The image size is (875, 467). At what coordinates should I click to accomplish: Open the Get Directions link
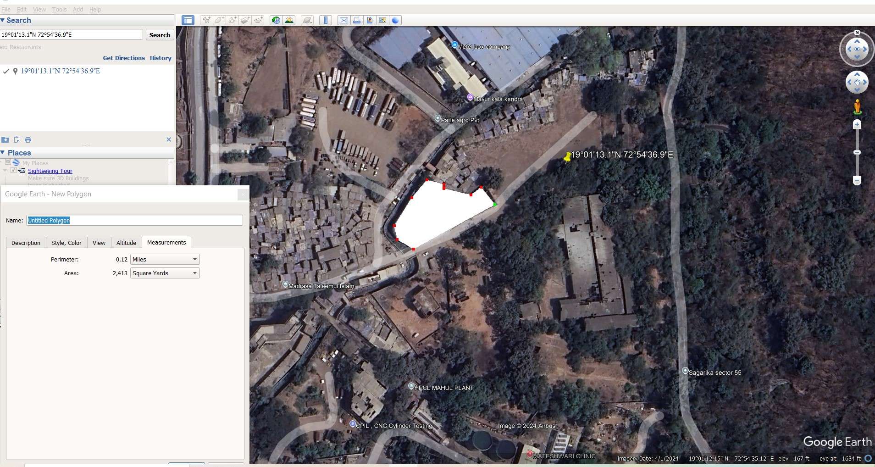click(x=124, y=58)
